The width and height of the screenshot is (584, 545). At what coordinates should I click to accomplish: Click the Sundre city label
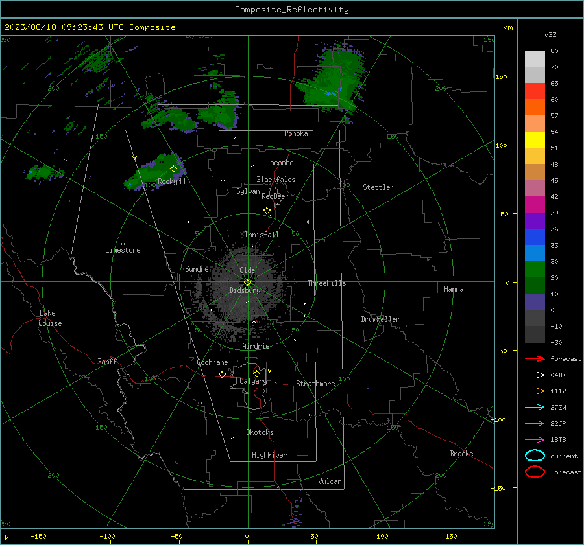click(x=197, y=268)
